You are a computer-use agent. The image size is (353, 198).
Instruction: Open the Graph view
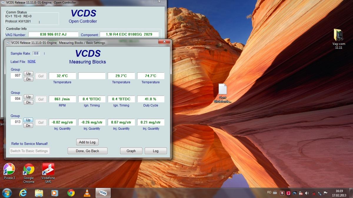coord(131,151)
